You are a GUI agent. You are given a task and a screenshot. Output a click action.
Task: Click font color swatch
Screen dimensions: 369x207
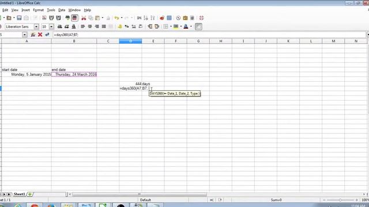point(186,26)
